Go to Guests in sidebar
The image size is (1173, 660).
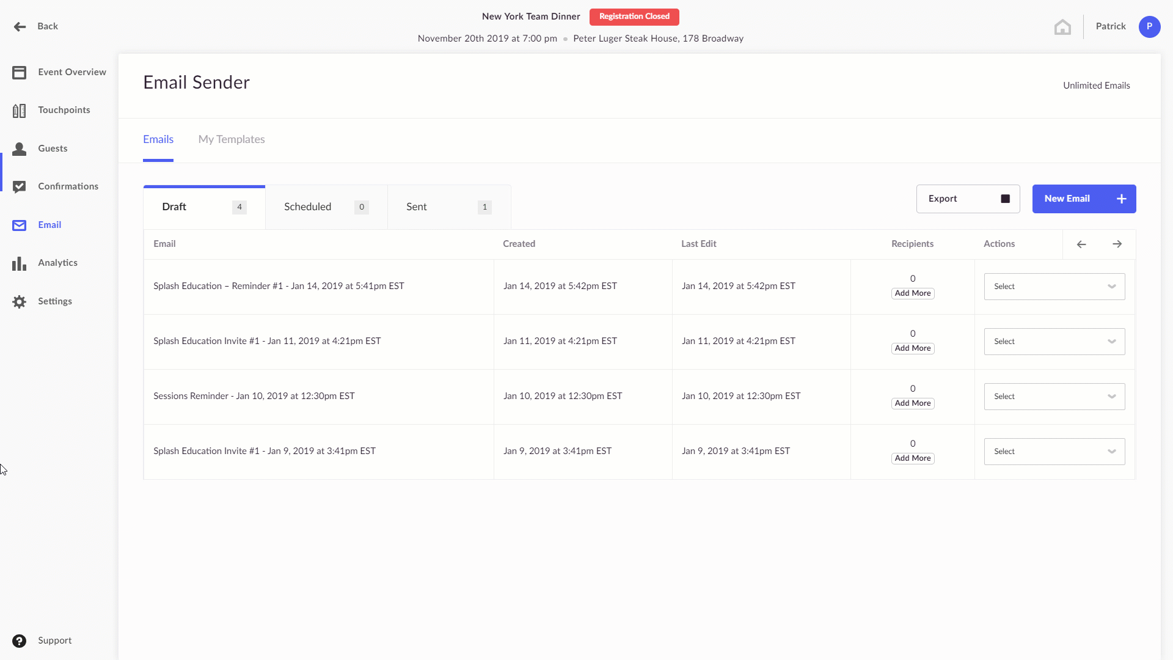click(x=53, y=148)
